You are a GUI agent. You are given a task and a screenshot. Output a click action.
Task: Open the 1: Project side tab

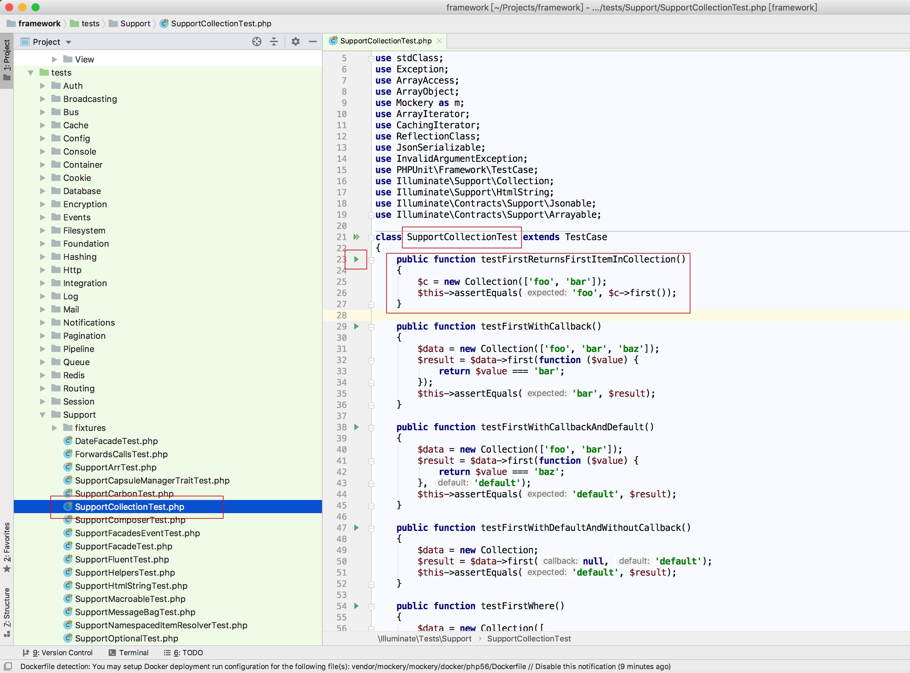[7, 60]
